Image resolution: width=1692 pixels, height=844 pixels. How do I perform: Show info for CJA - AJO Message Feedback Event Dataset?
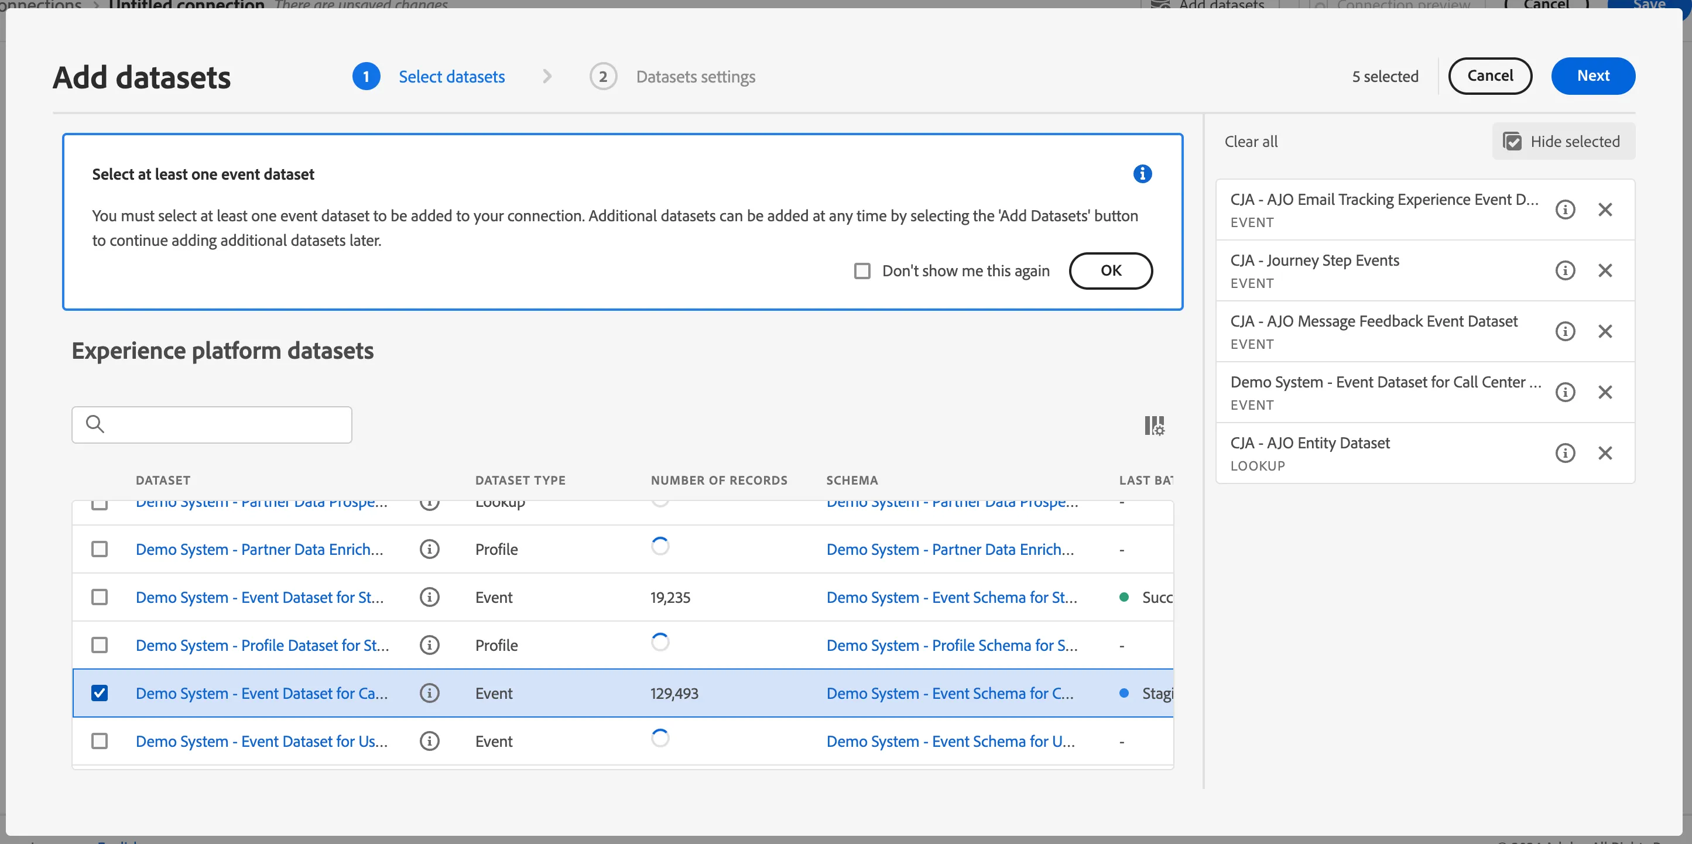[1565, 331]
